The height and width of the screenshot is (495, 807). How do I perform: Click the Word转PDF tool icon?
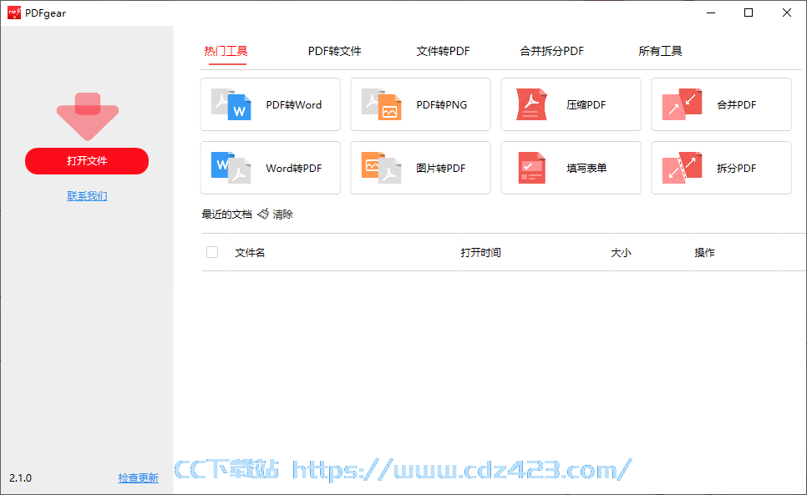(x=231, y=168)
